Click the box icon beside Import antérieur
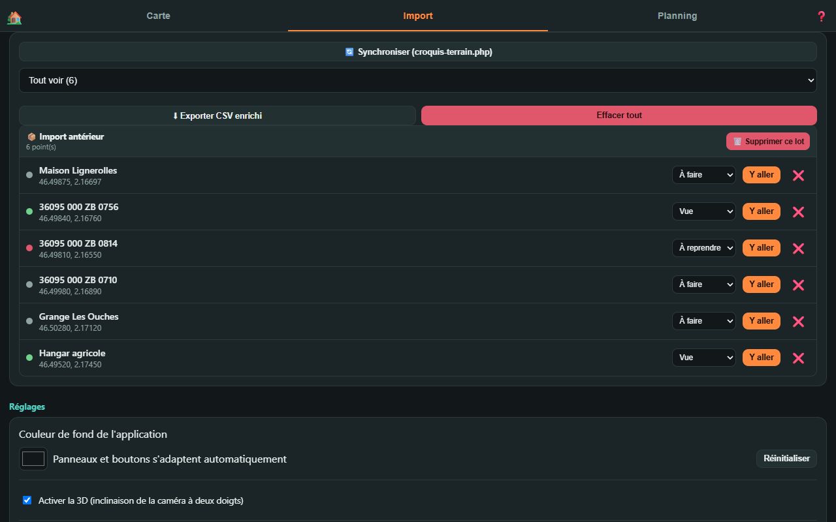The image size is (836, 522). tap(31, 137)
